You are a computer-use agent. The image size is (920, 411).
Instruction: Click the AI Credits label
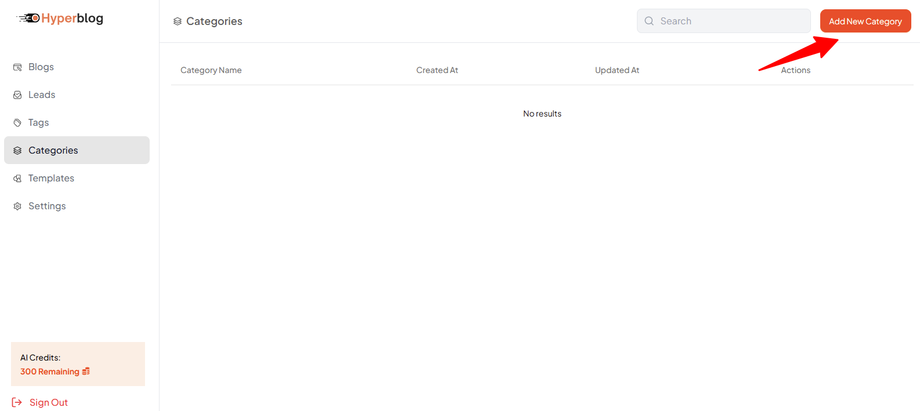41,358
